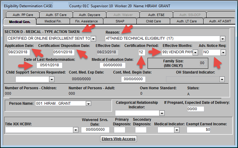Click Date of Last Redetermination field
Image resolution: width=238 pixels, height=148 pixels.
coord(49,65)
